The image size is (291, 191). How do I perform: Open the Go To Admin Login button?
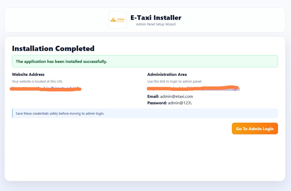click(x=255, y=129)
